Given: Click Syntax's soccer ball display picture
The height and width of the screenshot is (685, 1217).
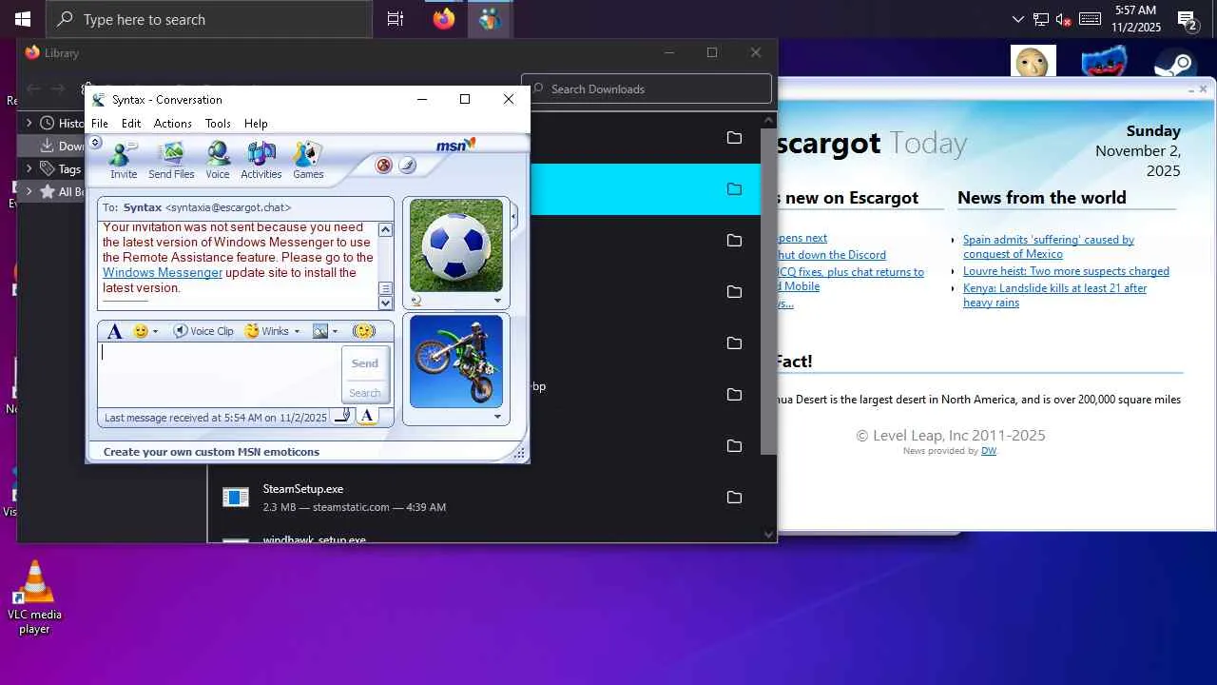Looking at the screenshot, I should (x=456, y=245).
